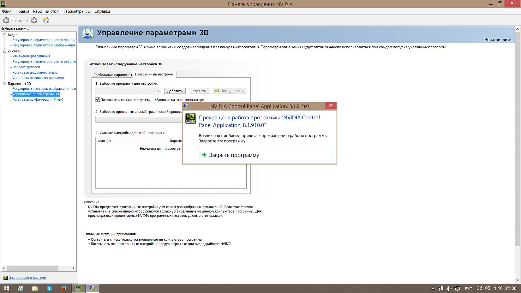
Task: Click the green Forward arrow icon
Action: 34,20
